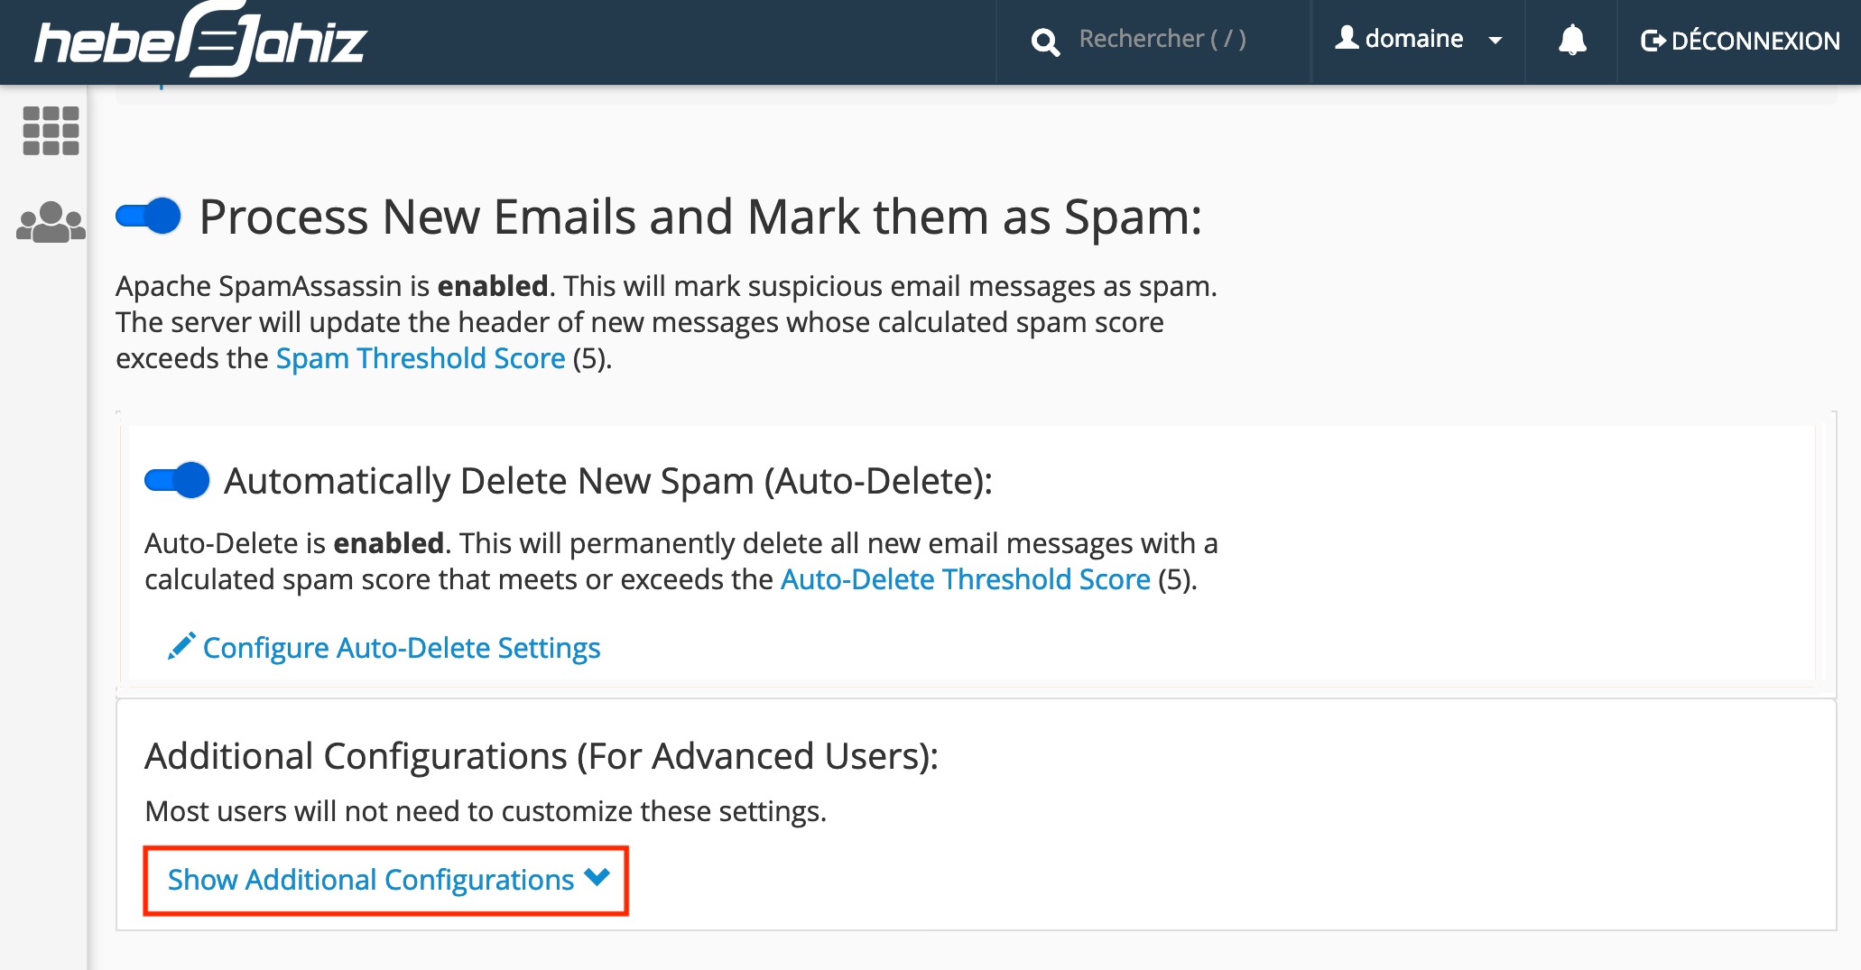Click the pencil icon beside Configure Auto-Delete
The height and width of the screenshot is (970, 1861).
181,646
